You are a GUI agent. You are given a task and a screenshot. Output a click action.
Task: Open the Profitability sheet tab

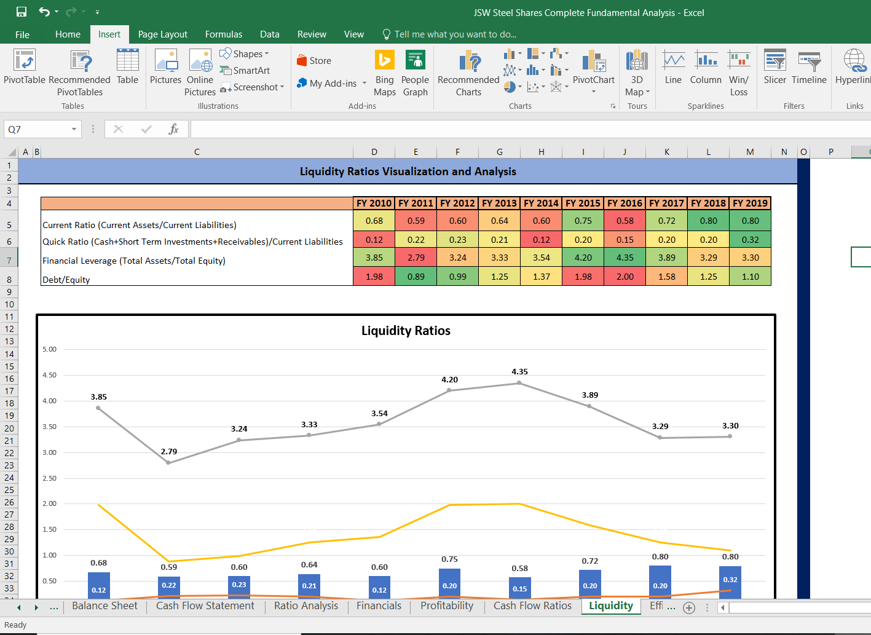(x=447, y=605)
